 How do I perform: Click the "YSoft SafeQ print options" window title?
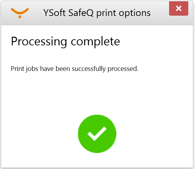pyautogui.click(x=97, y=13)
